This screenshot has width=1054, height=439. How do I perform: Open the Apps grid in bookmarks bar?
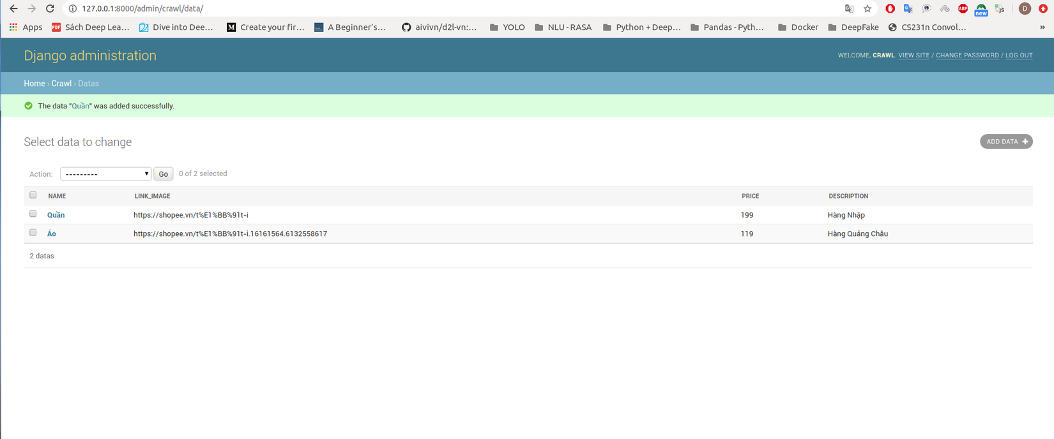pyautogui.click(x=26, y=27)
